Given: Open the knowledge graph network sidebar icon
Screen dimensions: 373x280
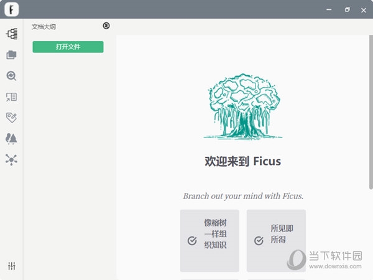Looking at the screenshot, I should click(11, 159).
